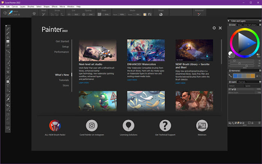Viewport: 262px width, 164px height.
Task: Select the Pen shape tool
Action: [8, 77]
